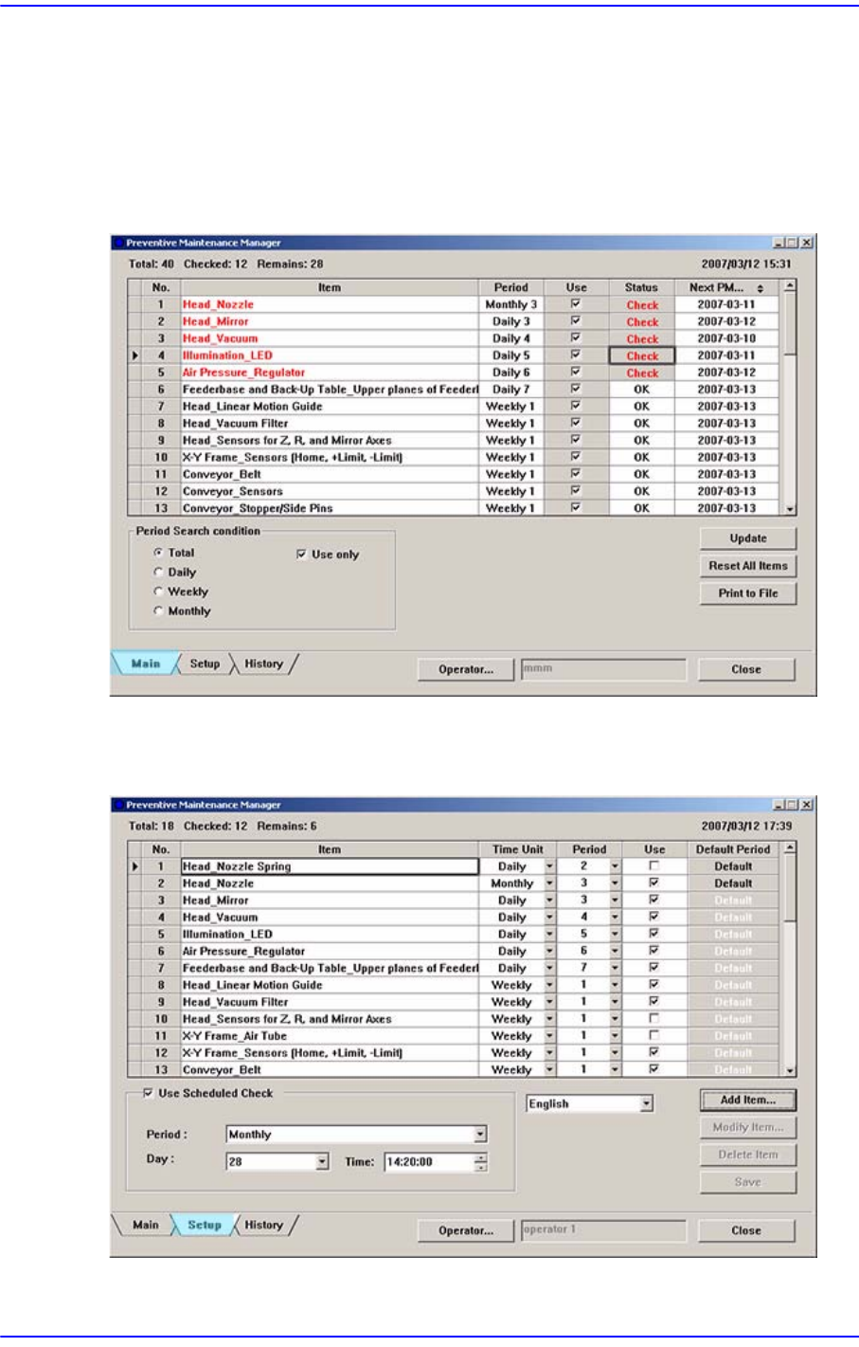This screenshot has height=1347, width=859.
Task: Click Print to File button
Action: point(748,593)
